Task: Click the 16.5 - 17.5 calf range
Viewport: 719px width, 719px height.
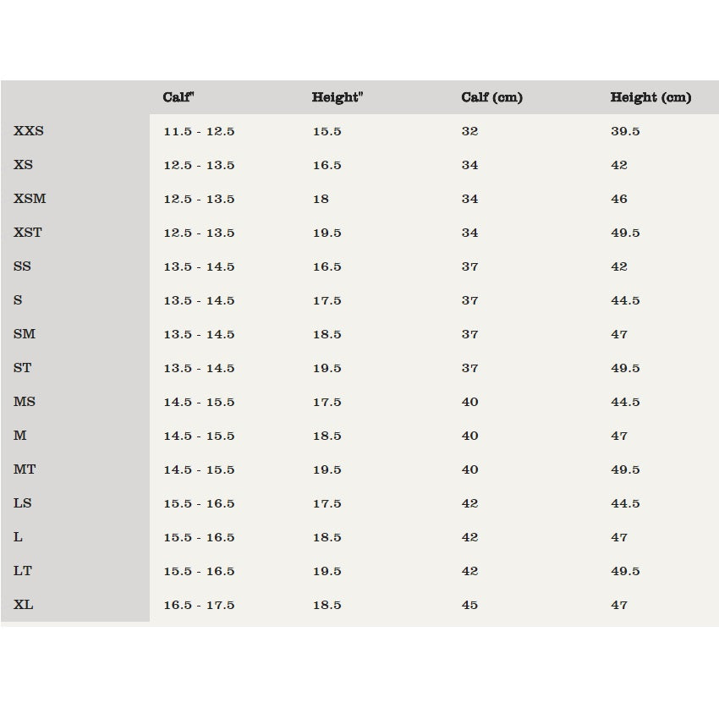Action: [x=199, y=605]
